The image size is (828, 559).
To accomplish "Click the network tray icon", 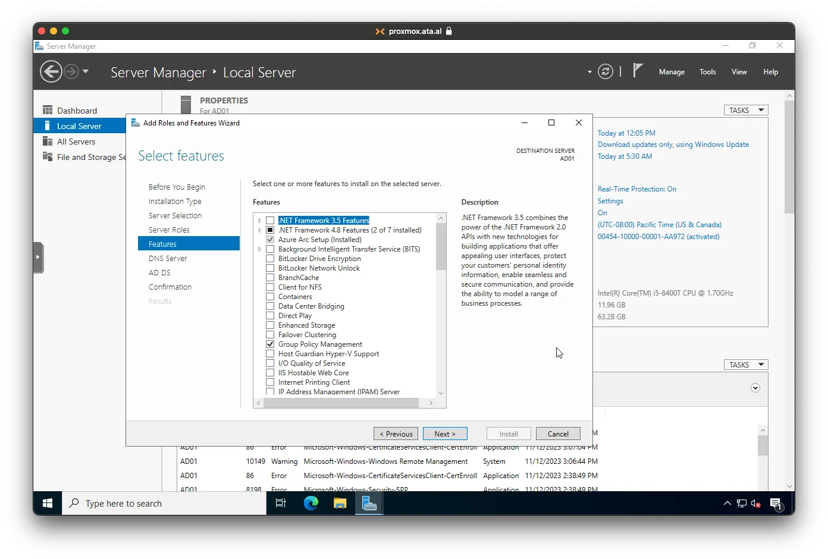I will tap(742, 504).
